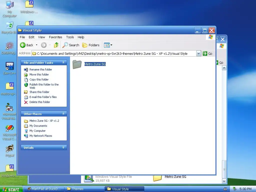The image size is (256, 192).
Task: Click Share this folder
Action: (x=39, y=92)
